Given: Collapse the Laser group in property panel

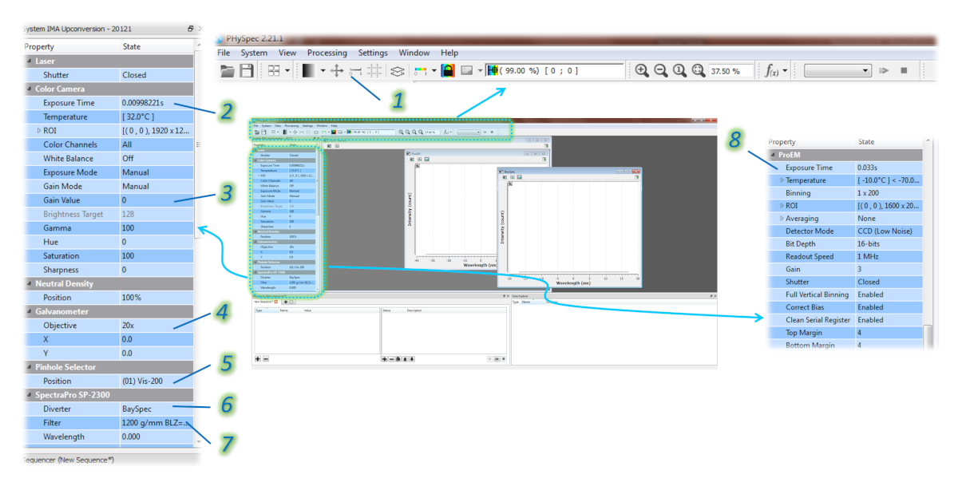Looking at the screenshot, I should 30,61.
